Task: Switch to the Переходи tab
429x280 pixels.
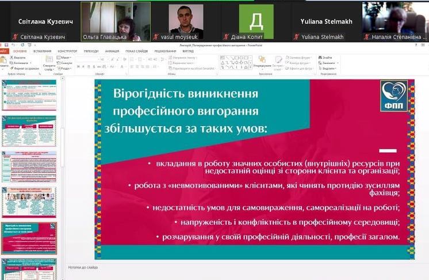Action: pyautogui.click(x=91, y=51)
